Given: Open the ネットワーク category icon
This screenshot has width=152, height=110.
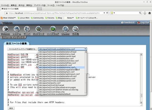Looking at the screenshot, I should coord(39,29).
